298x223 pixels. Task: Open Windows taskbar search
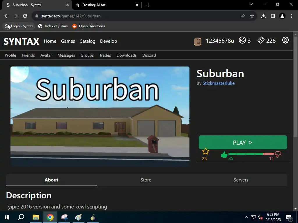click(x=21, y=217)
